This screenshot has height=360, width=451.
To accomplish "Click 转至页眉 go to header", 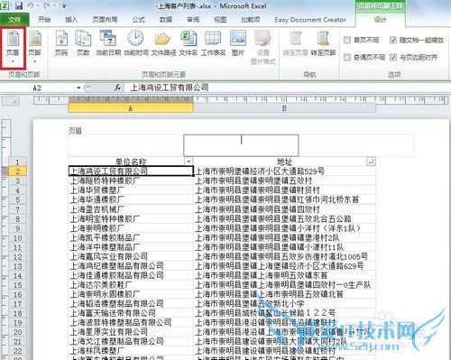I will [296, 44].
